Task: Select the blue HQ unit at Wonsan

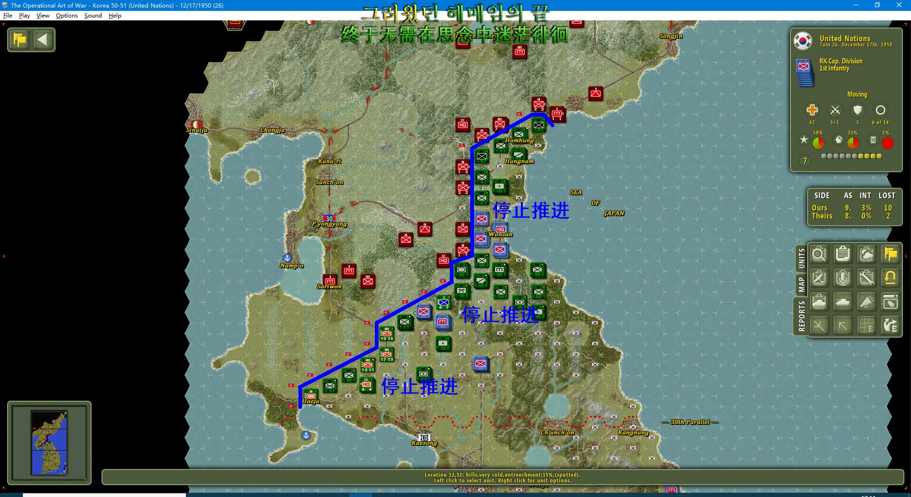Action: [x=501, y=228]
